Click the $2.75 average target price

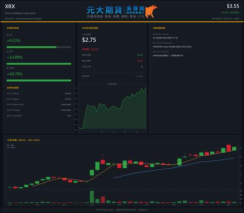pos(89,40)
